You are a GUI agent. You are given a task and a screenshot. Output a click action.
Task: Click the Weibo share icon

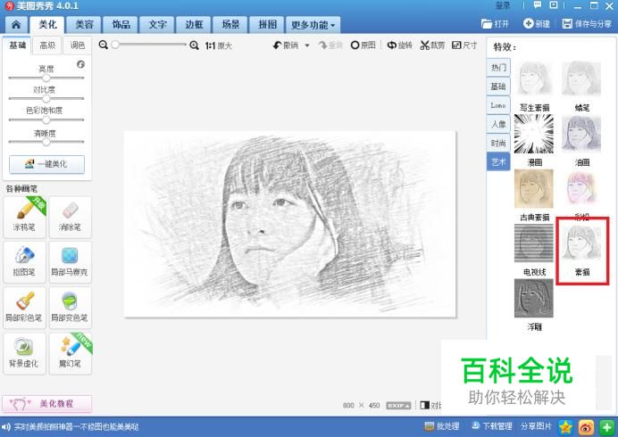(x=586, y=427)
